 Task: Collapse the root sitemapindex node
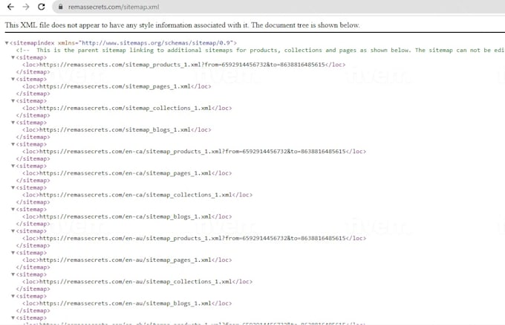pos(7,43)
